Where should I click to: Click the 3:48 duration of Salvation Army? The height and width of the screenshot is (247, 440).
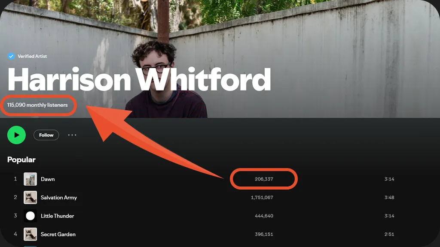pos(389,197)
